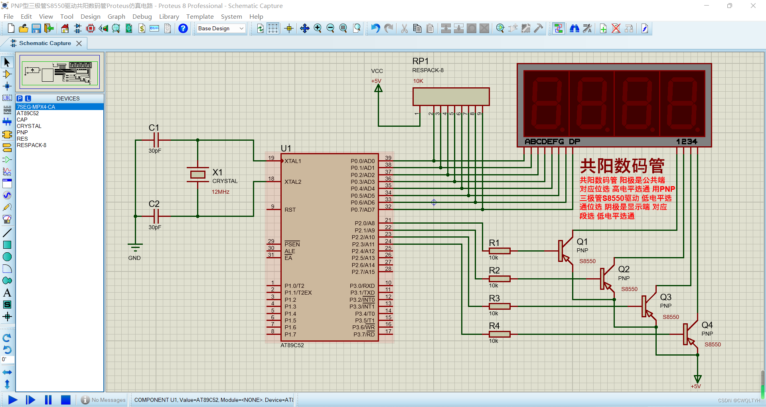Pause the simulation
This screenshot has height=407, width=766.
pos(48,399)
